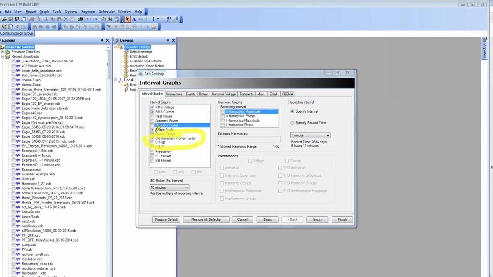Click the Restore All Defaults button
The width and height of the screenshot is (493, 277).
tap(206, 219)
